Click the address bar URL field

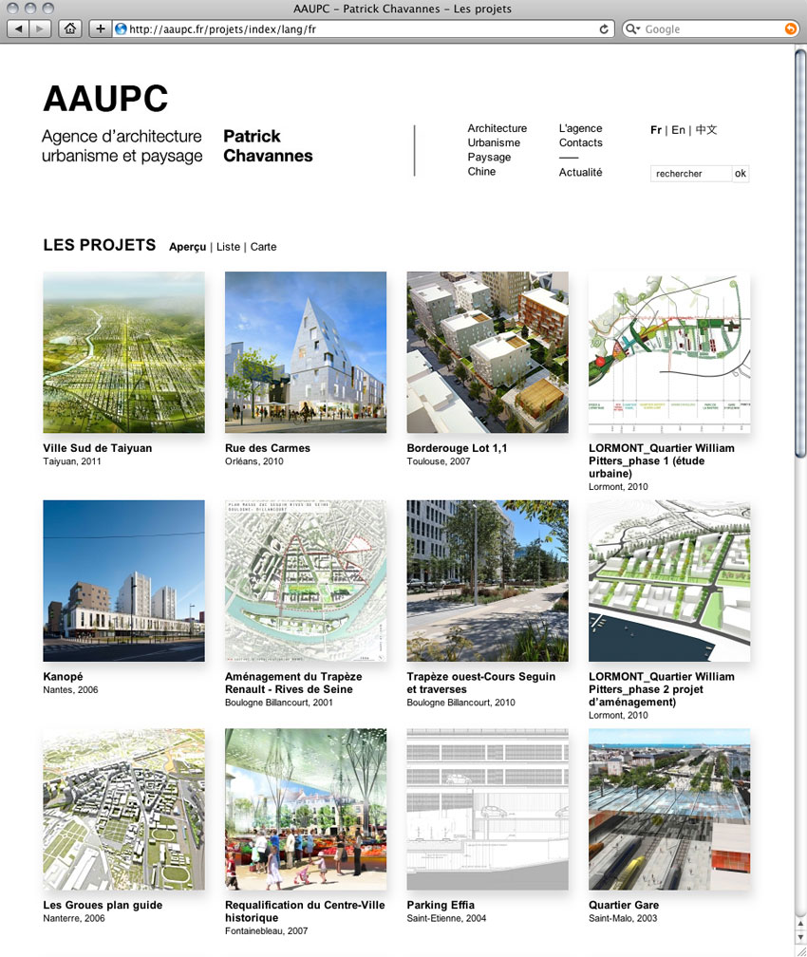tap(361, 29)
